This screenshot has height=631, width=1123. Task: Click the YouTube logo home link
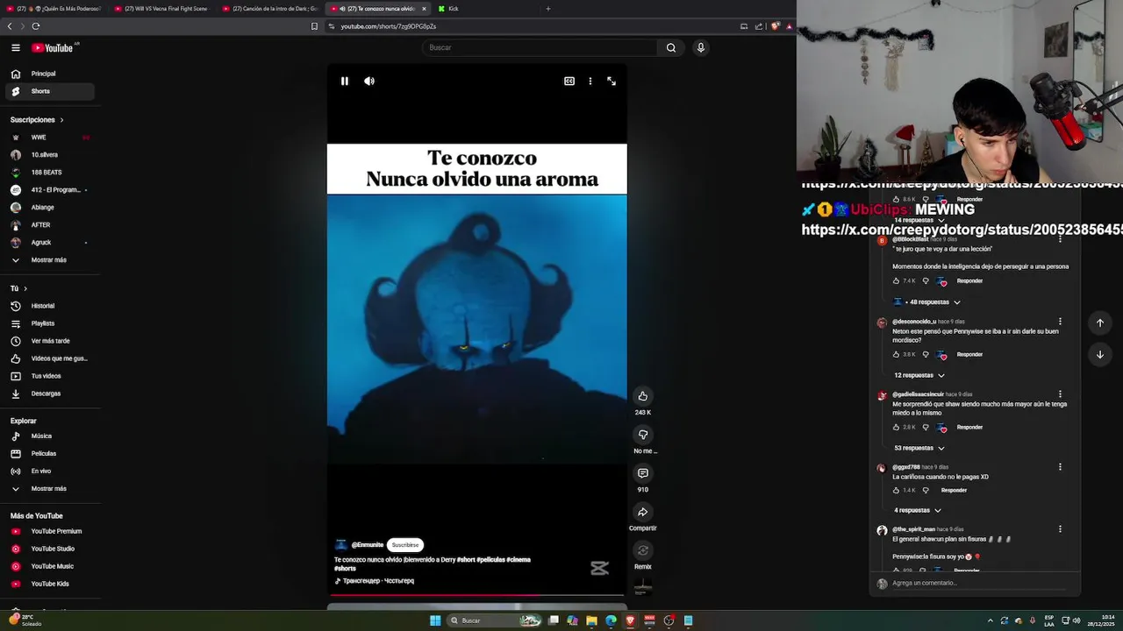point(53,48)
